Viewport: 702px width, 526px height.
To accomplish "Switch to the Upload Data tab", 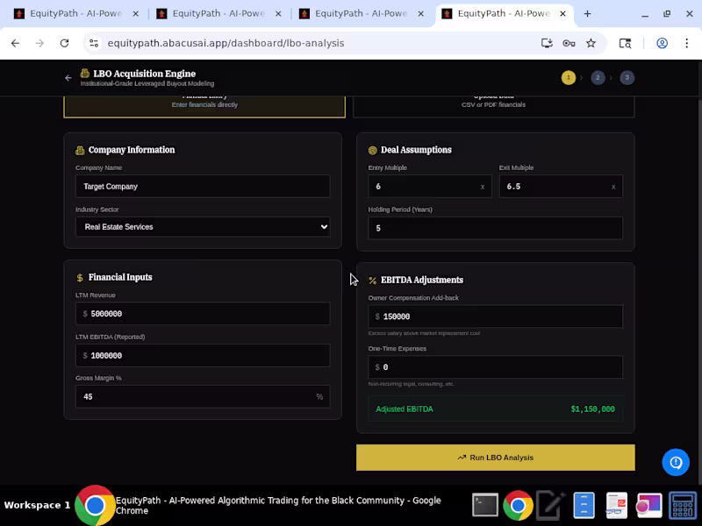I will pyautogui.click(x=493, y=101).
